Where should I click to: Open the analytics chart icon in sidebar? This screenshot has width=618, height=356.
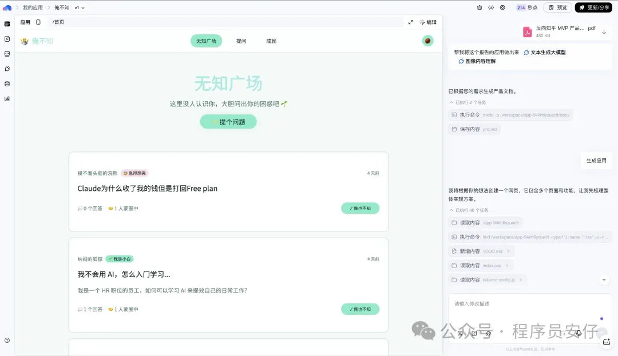(x=7, y=98)
